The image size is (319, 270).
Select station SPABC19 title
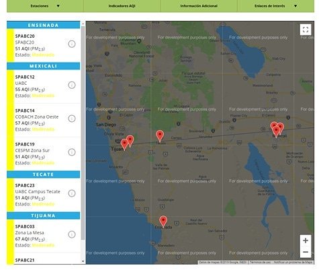tap(25, 144)
